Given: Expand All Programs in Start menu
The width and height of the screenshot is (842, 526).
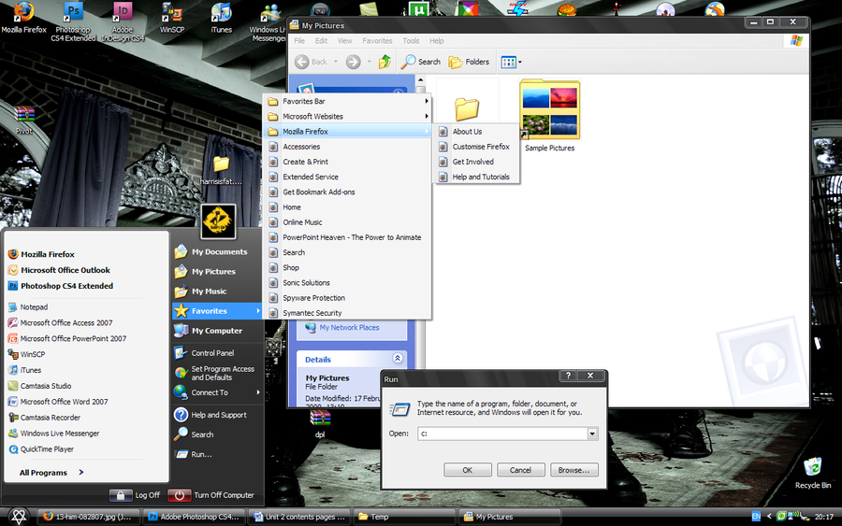Looking at the screenshot, I should (x=51, y=473).
